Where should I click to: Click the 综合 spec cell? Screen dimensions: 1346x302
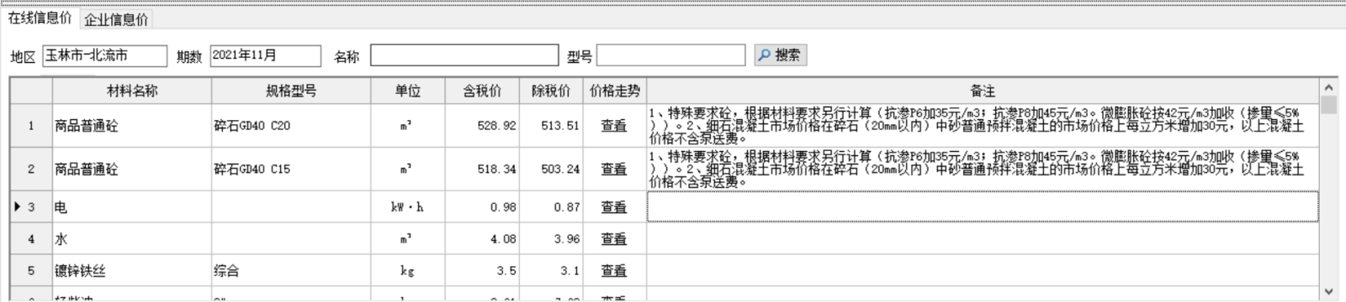point(291,271)
